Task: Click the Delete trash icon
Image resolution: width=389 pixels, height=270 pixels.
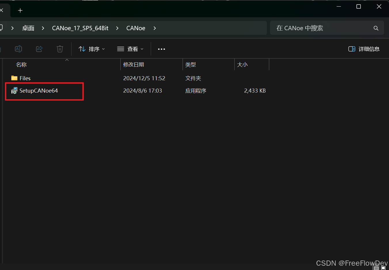Action: point(60,49)
